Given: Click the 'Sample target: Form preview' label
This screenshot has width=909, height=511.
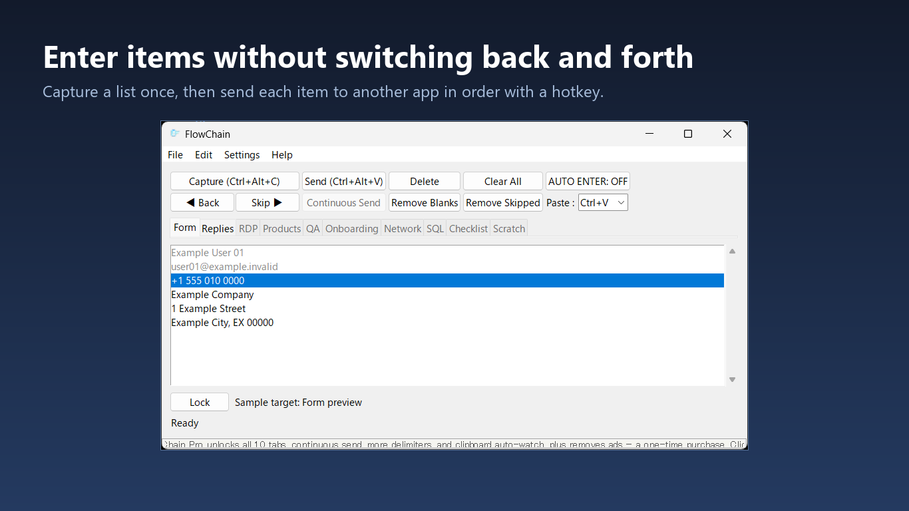Looking at the screenshot, I should [x=298, y=403].
